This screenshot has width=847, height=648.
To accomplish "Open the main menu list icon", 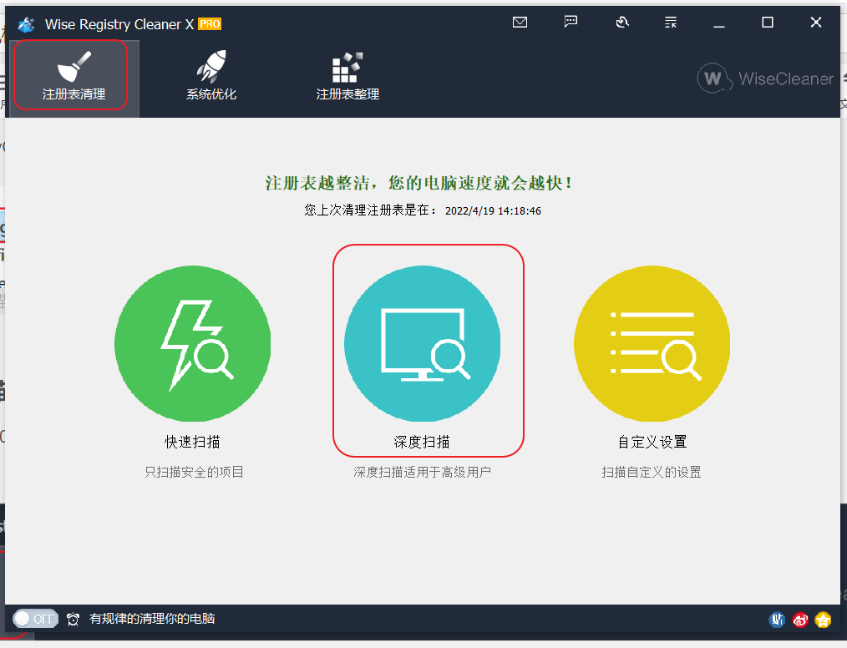I will coord(670,23).
